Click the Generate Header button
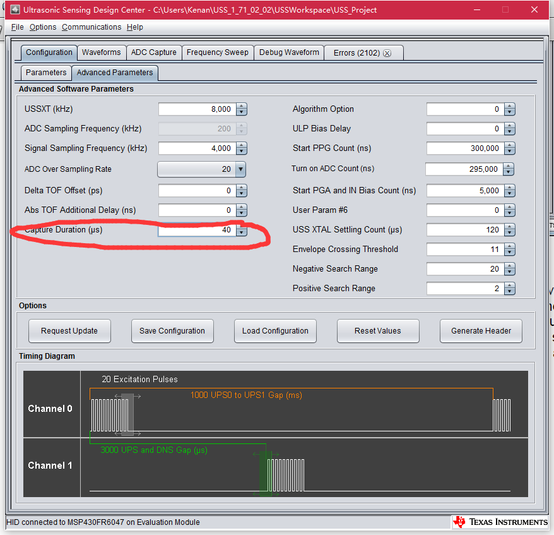Image resolution: width=554 pixels, height=535 pixels. pyautogui.click(x=481, y=330)
